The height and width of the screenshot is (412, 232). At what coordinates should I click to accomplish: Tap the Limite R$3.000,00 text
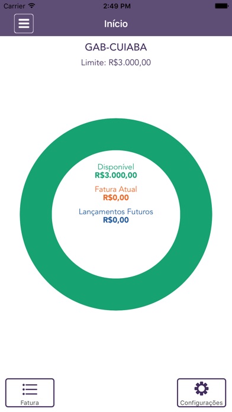(x=116, y=63)
